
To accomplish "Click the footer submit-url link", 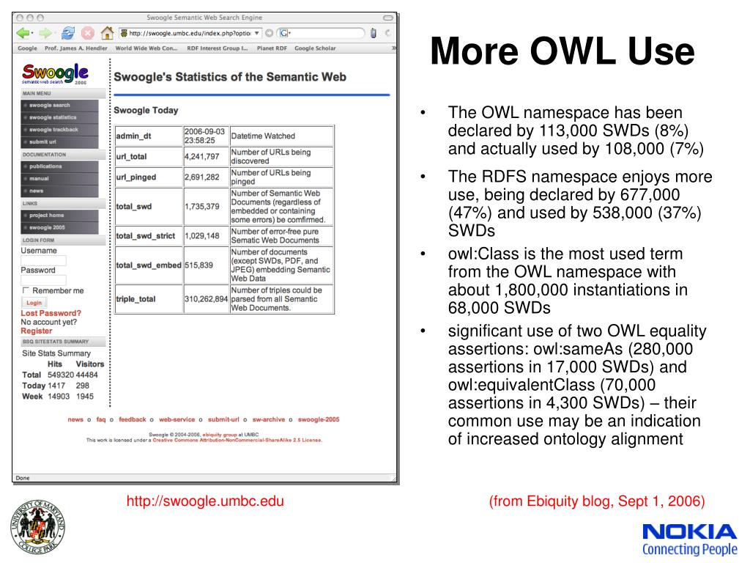I will click(x=223, y=419).
